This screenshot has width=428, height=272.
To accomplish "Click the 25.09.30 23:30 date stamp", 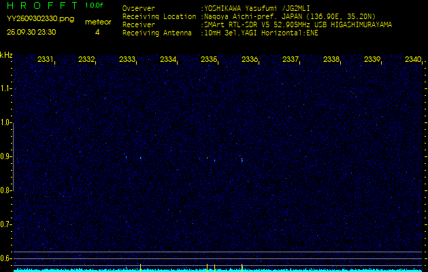I will coord(31,32).
